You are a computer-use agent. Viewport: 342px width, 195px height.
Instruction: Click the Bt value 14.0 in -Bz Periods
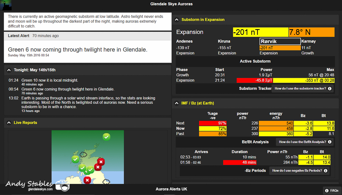(x=322, y=157)
